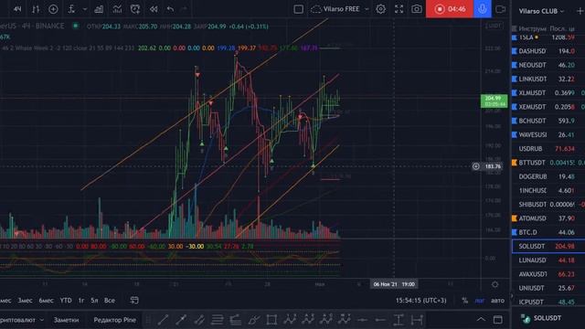Set the time range to 3мес
The width and height of the screenshot is (585, 329).
pyautogui.click(x=25, y=301)
